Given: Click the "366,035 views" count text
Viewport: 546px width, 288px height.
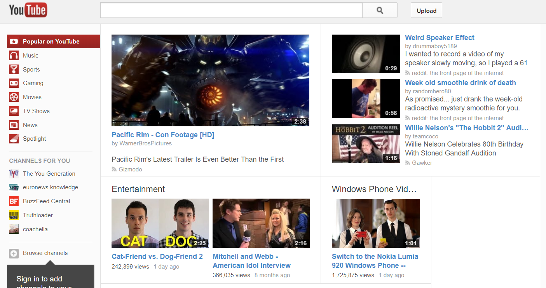Looking at the screenshot, I should [x=232, y=275].
